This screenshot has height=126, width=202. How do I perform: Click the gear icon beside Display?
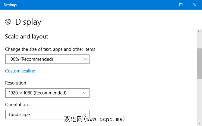click(8, 22)
